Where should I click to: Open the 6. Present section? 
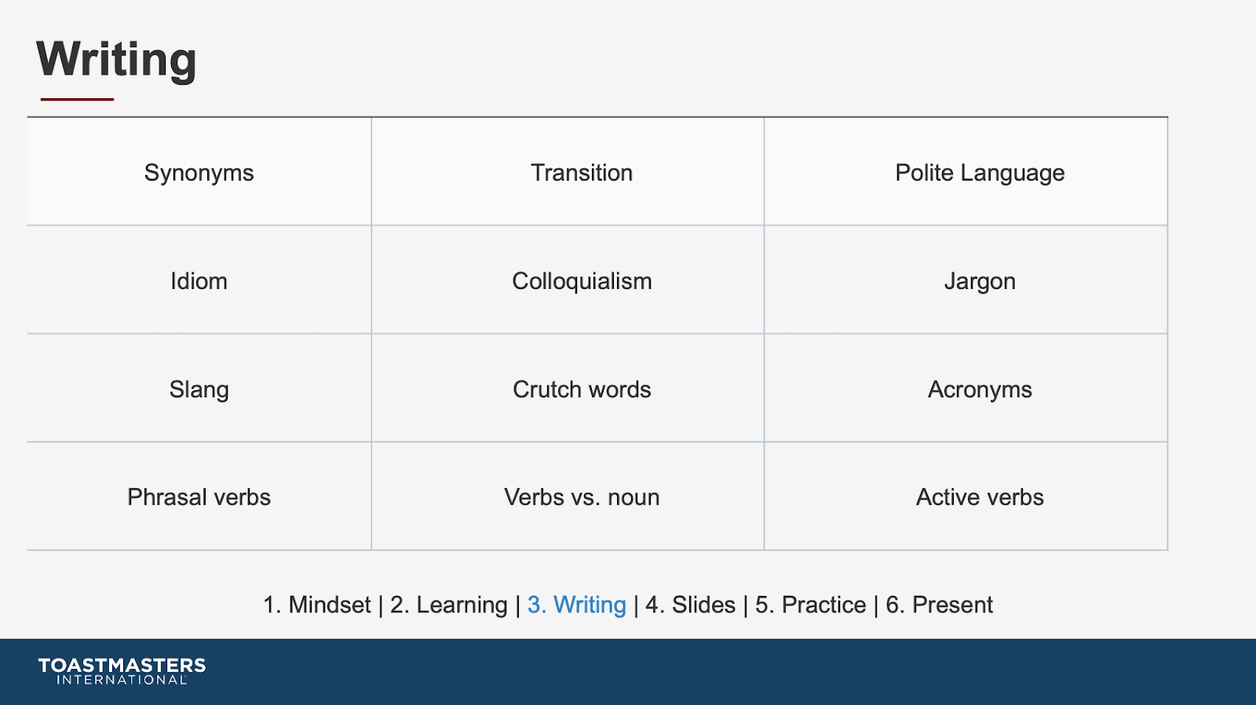coord(940,605)
